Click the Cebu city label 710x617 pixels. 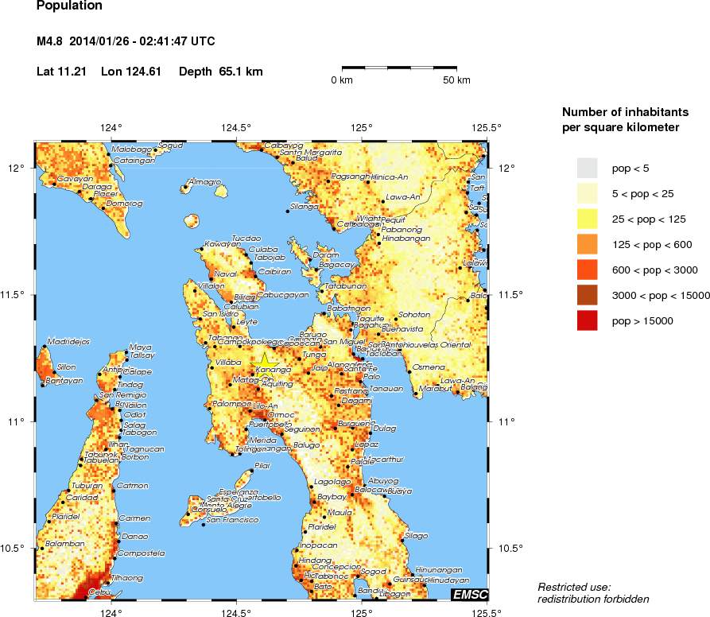pos(99,592)
